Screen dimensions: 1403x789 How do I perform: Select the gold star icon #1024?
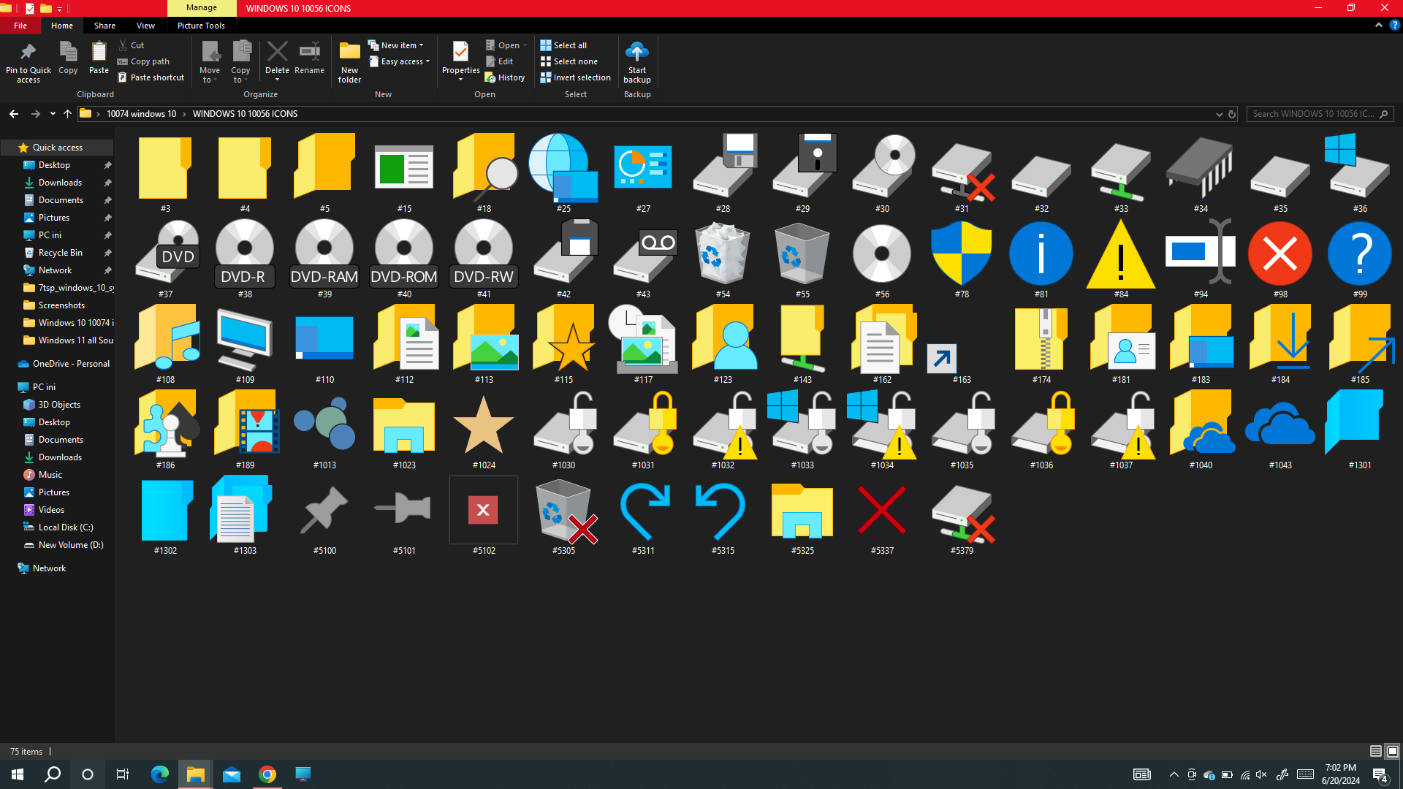[484, 424]
